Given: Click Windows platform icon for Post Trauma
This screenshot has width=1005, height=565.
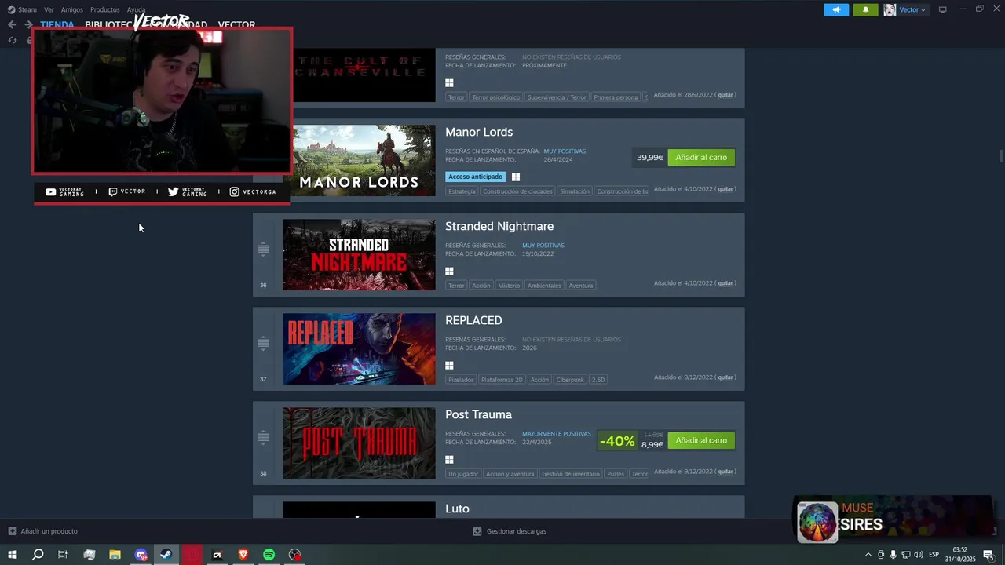Looking at the screenshot, I should pyautogui.click(x=449, y=460).
